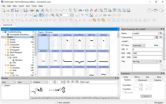Click the Undo arrow icon
Image resolution: width=166 pixels, height=104 pixels.
tap(57, 10)
